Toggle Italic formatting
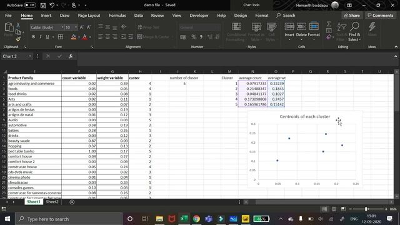Image resolution: width=400 pixels, height=225 pixels. 40,37
